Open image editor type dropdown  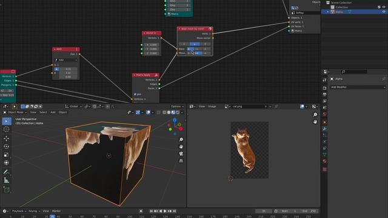pos(192,107)
